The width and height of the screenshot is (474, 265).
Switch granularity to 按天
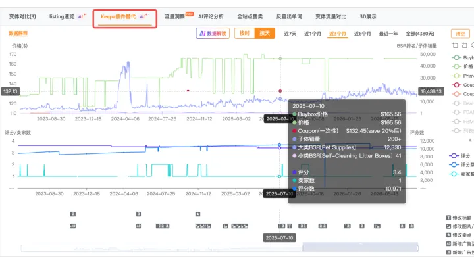(265, 33)
